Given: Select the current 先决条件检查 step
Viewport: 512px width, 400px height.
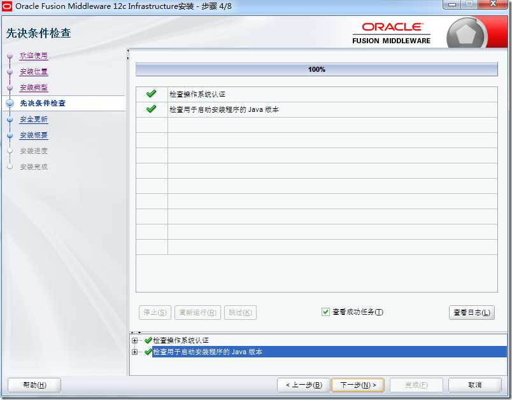Looking at the screenshot, I should point(43,104).
